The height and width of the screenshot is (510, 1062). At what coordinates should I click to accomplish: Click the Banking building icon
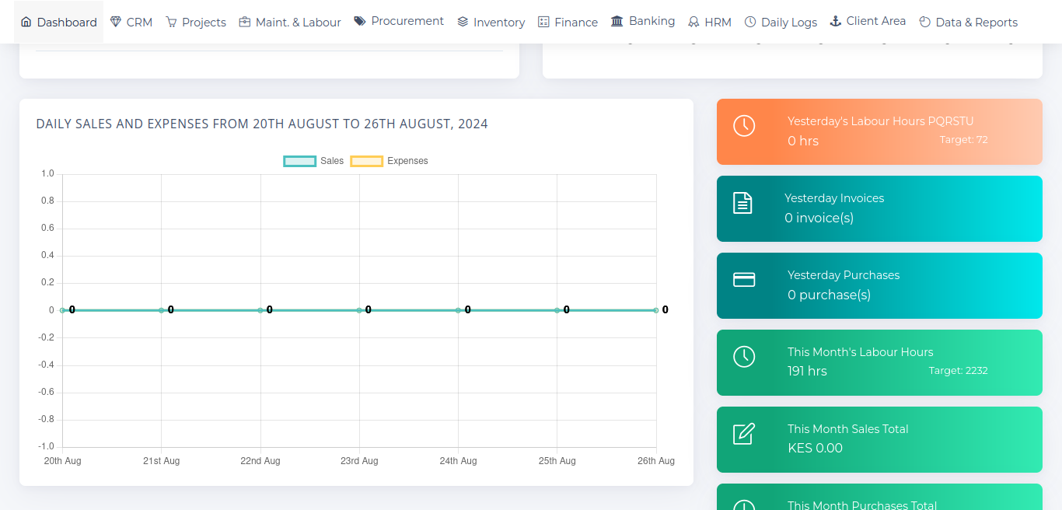click(617, 21)
